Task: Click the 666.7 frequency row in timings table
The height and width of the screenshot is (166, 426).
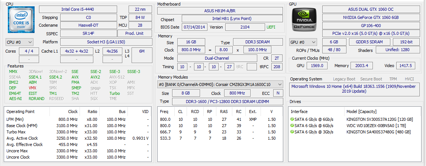Action: (x=220, y=132)
